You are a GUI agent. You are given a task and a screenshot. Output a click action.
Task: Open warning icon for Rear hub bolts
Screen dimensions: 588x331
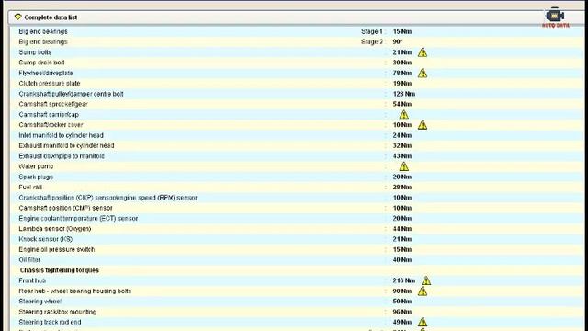pyautogui.click(x=423, y=291)
